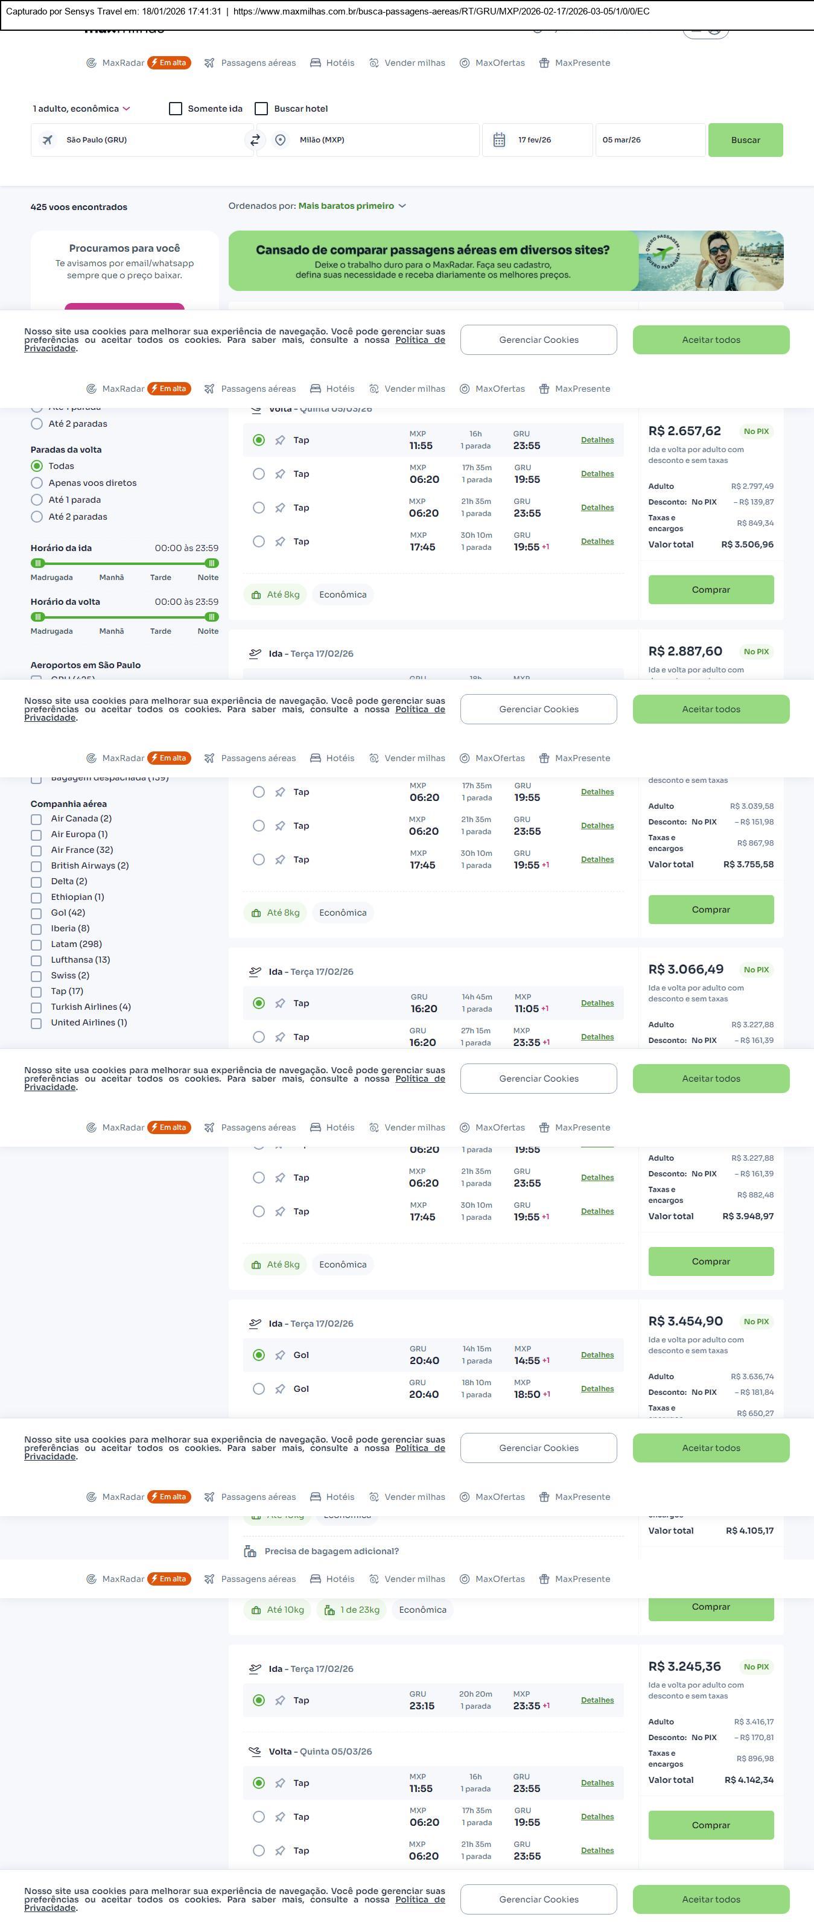Click the selfie traveler banner image

(711, 261)
